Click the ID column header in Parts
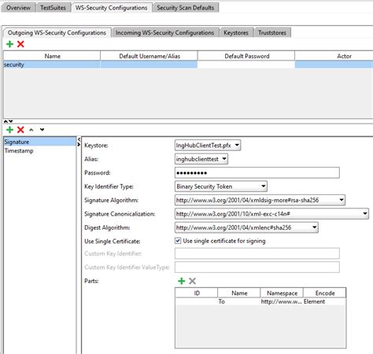This screenshot has height=354, width=373. (x=197, y=293)
